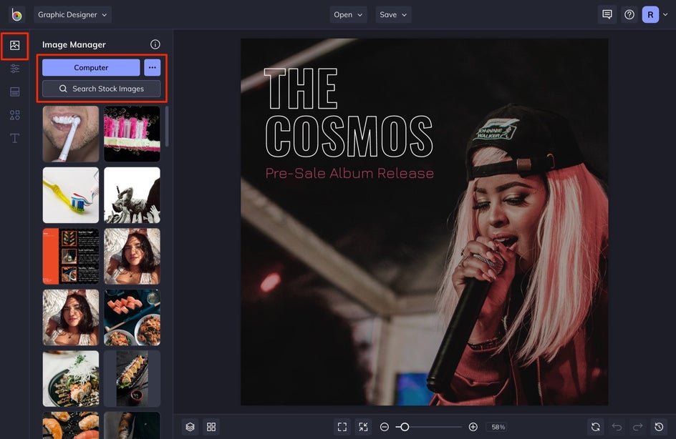Viewport: 676px width, 439px height.
Task: Open the Text tool sidebar icon
Action: (x=14, y=138)
